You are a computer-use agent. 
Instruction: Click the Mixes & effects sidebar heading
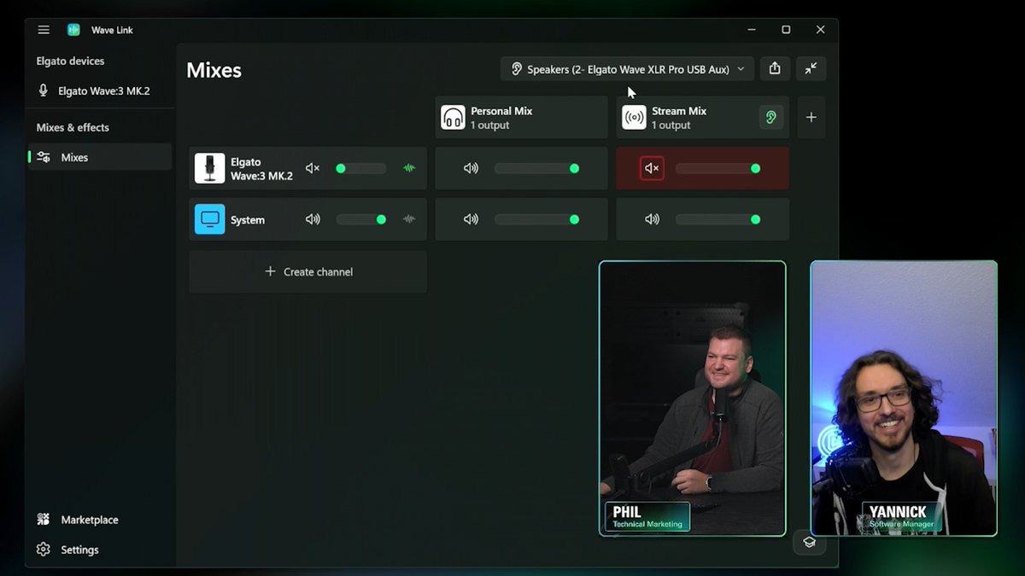[73, 128]
